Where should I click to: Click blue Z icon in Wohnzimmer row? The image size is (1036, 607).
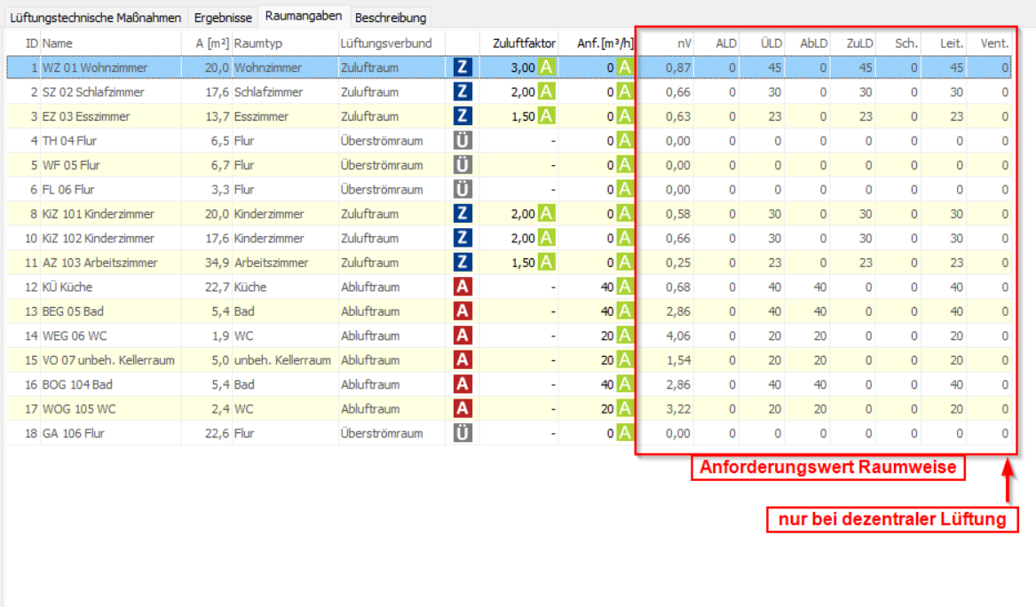coord(462,67)
